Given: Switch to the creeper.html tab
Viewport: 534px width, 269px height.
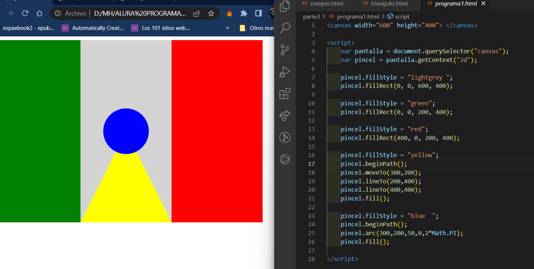Looking at the screenshot, I should [x=326, y=4].
